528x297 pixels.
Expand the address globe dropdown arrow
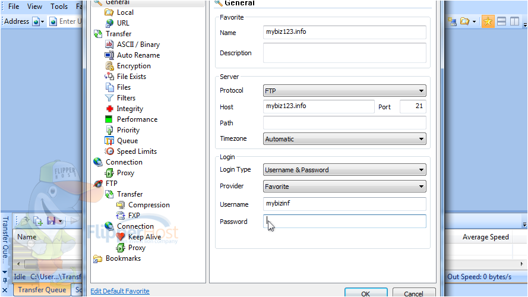pyautogui.click(x=42, y=22)
